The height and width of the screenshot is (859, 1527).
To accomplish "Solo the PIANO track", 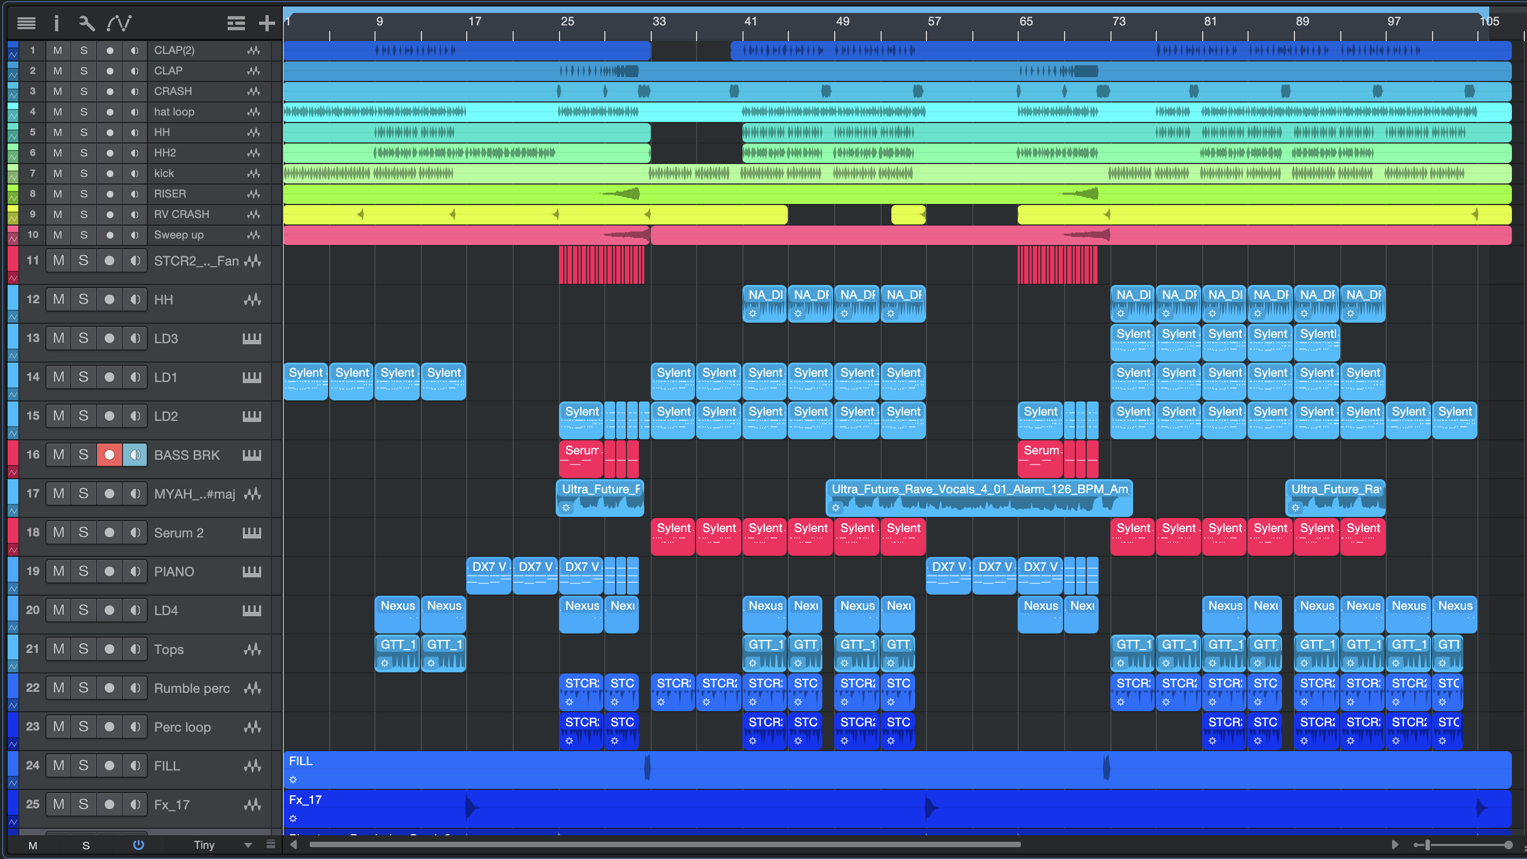I will click(x=84, y=571).
